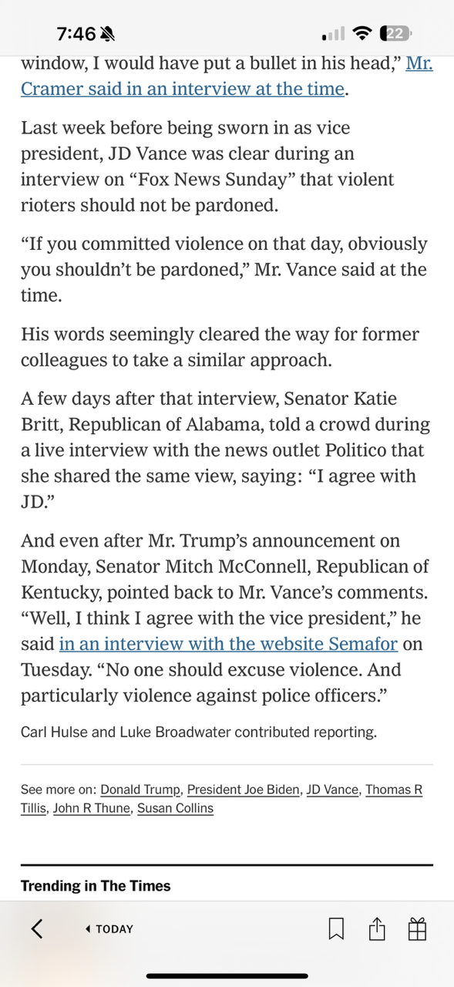This screenshot has height=987, width=454.
Task: Tap the Trending in The Times heading
Action: (x=96, y=886)
